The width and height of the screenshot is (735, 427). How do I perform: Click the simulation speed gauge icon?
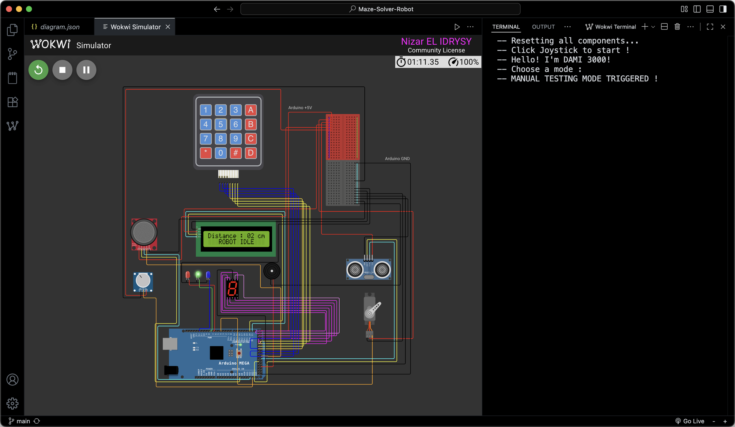click(453, 62)
